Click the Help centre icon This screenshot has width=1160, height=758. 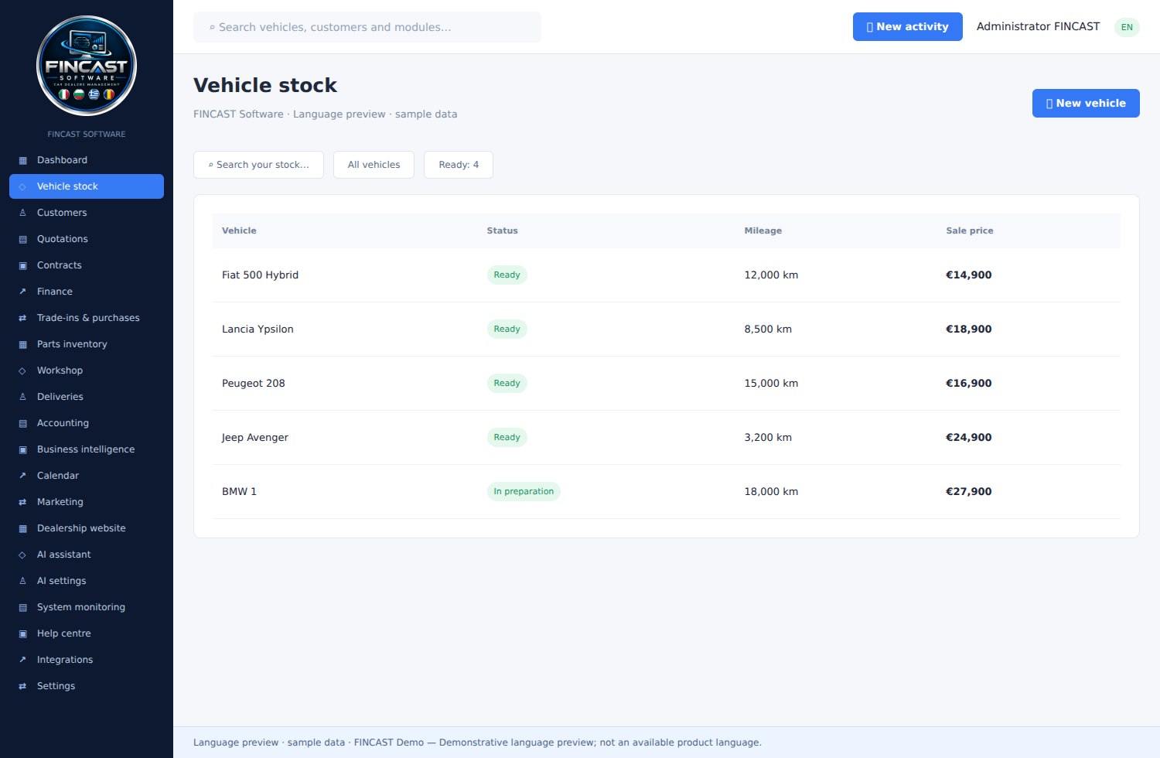pyautogui.click(x=22, y=633)
